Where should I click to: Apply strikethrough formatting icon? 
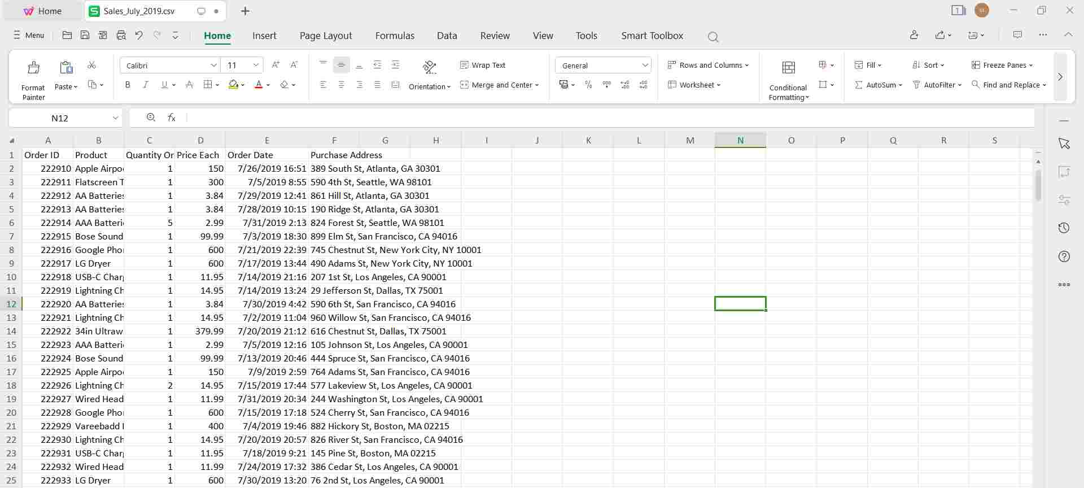[190, 85]
